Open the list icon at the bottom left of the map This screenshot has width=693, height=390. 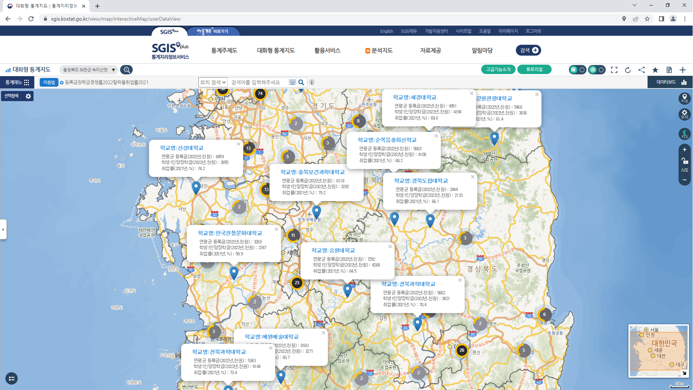[x=12, y=378]
